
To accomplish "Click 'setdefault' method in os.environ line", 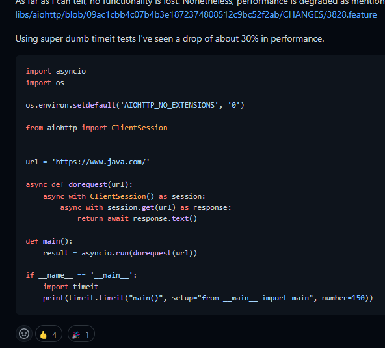I will (94, 106).
